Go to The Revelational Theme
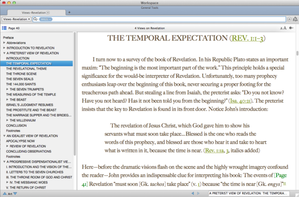Image resolution: width=299 pixels, height=197 pixels. [26, 68]
